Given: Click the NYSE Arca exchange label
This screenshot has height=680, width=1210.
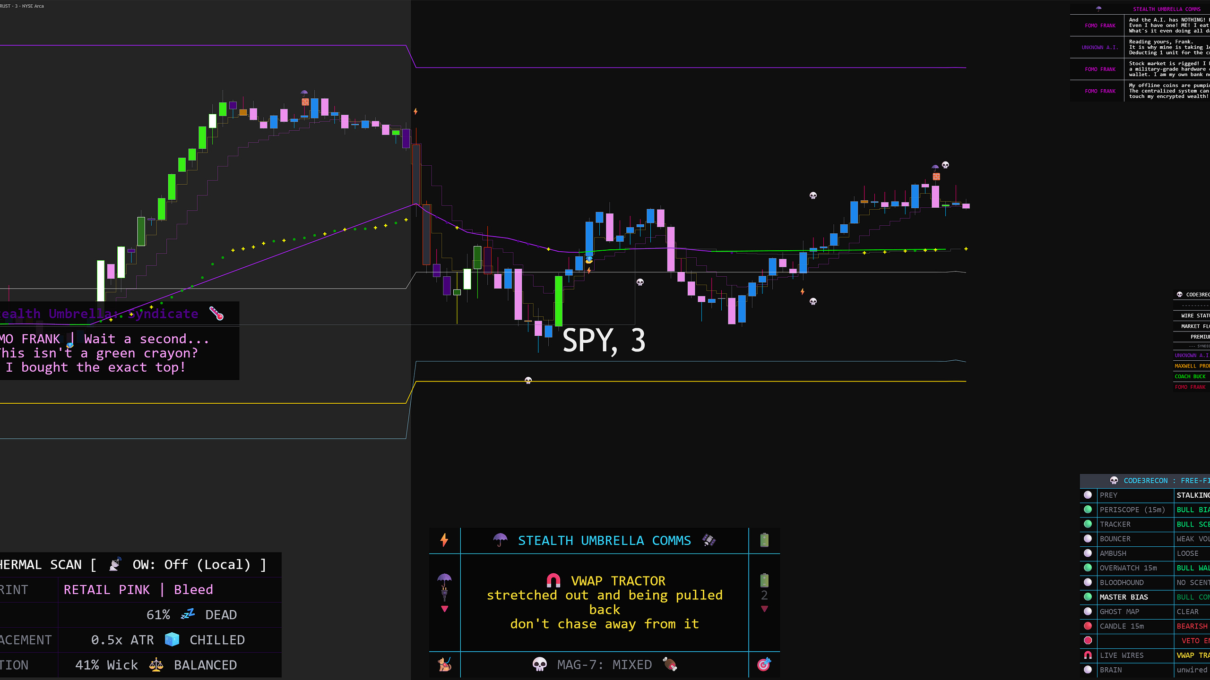Looking at the screenshot, I should pyautogui.click(x=33, y=6).
